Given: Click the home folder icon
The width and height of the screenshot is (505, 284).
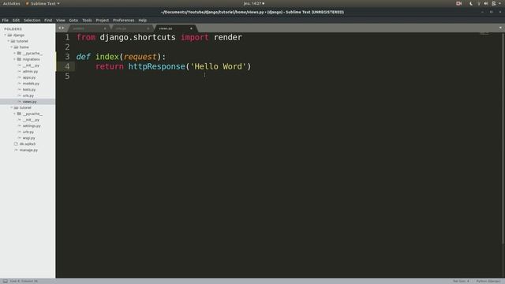Looking at the screenshot, I should pyautogui.click(x=16, y=47).
